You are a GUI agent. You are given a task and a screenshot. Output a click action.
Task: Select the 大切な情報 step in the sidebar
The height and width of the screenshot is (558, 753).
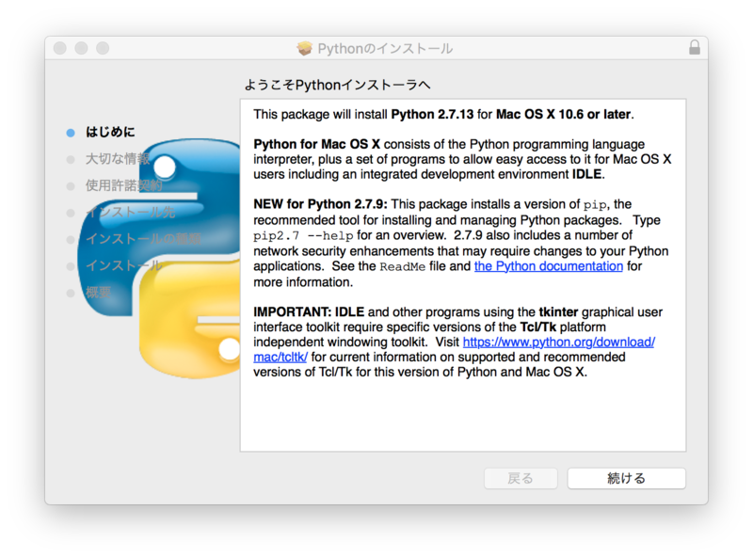click(118, 159)
